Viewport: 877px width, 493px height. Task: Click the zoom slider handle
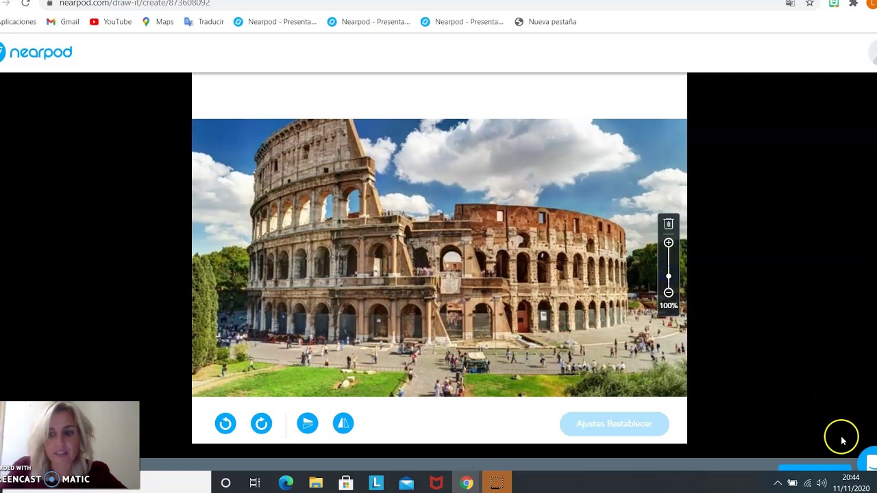(669, 276)
